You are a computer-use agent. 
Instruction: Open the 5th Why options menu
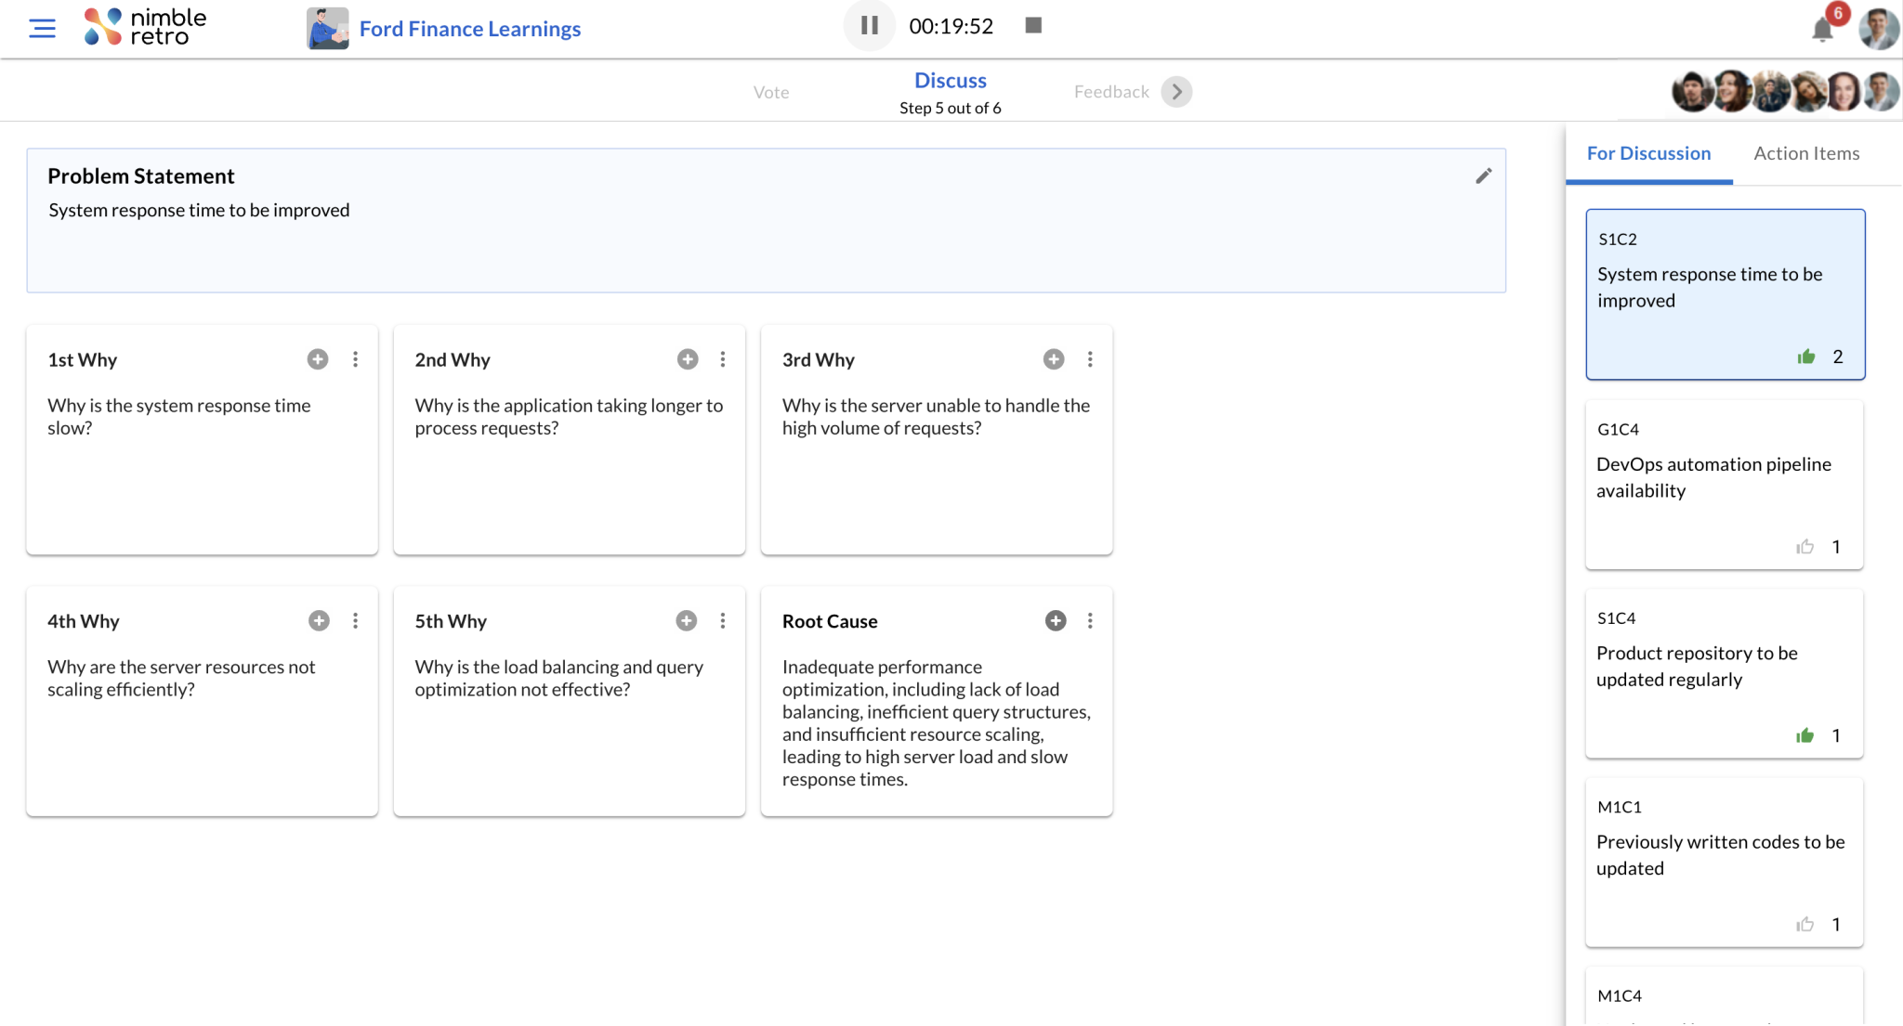tap(723, 620)
